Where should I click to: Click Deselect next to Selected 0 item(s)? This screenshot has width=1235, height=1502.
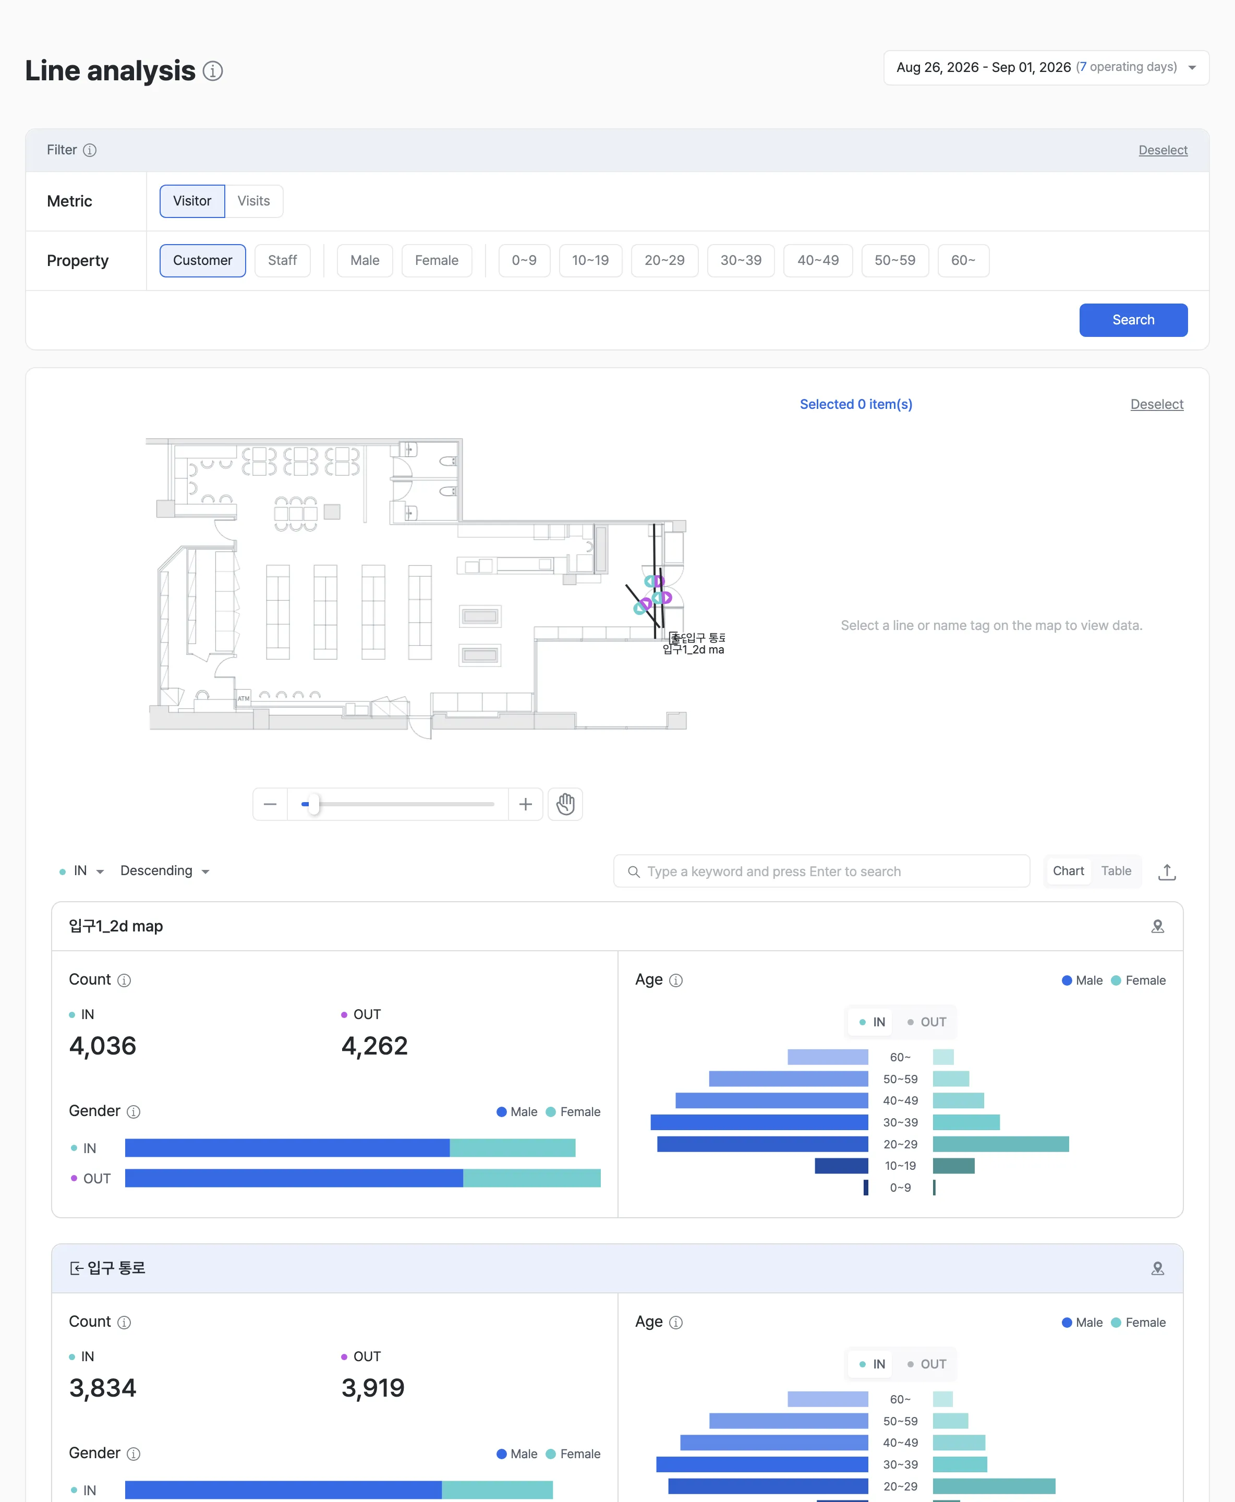1157,404
